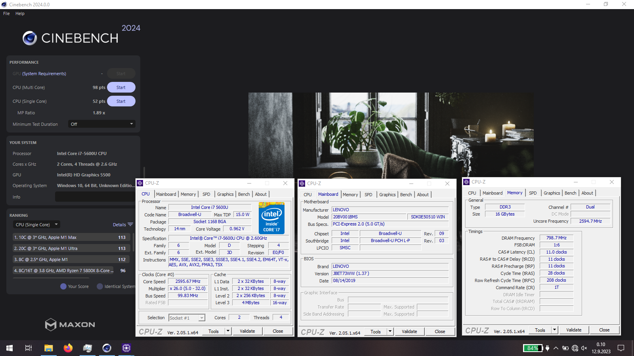Click the MAXON logo
Image resolution: width=634 pixels, height=356 pixels.
pyautogui.click(x=70, y=324)
